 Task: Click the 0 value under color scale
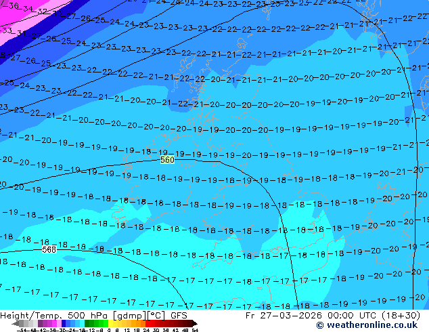click(109, 330)
